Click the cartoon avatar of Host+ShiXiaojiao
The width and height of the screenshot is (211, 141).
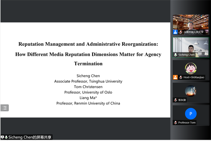(x=191, y=68)
